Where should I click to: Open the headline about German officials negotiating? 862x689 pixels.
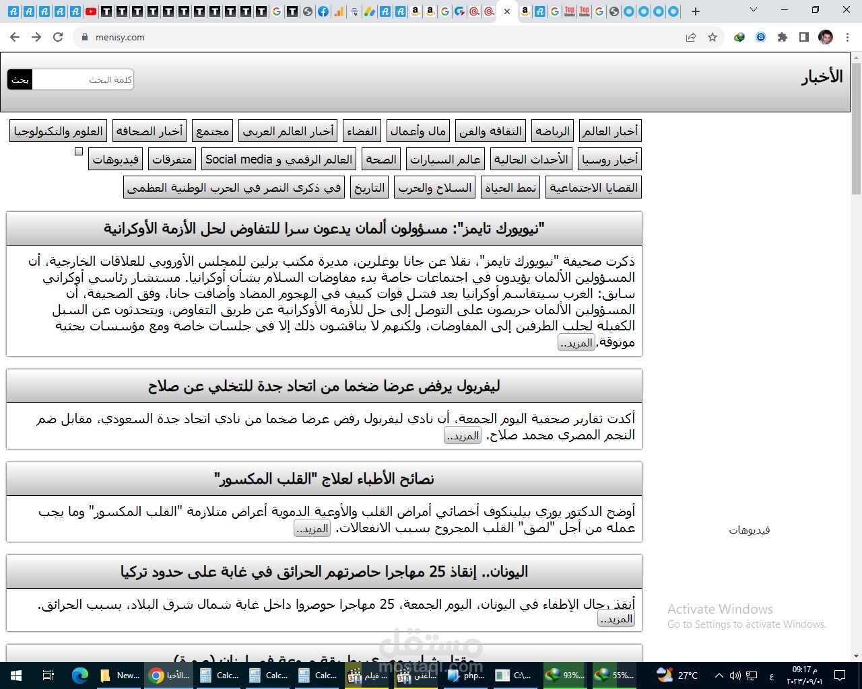[x=324, y=229]
